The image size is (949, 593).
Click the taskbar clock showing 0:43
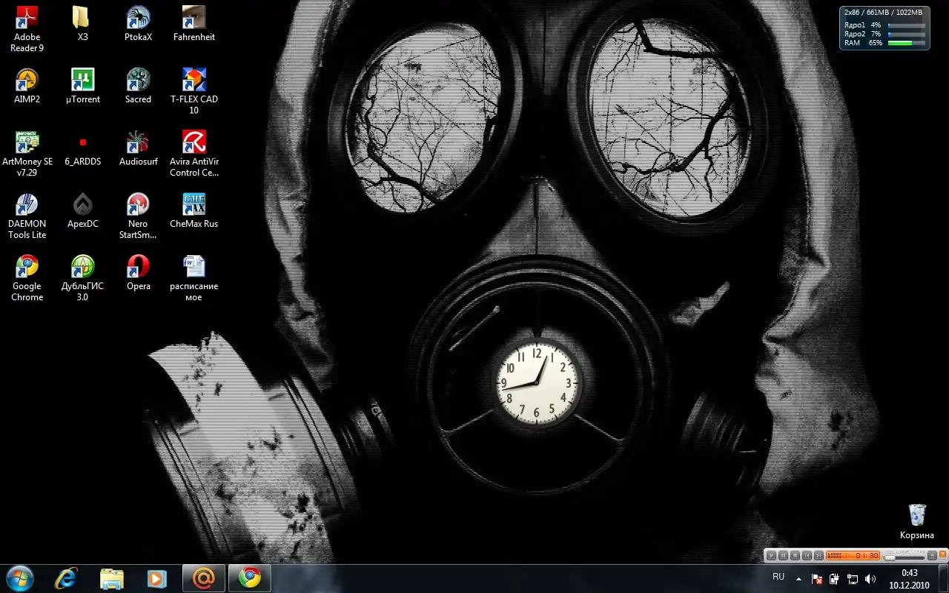(x=909, y=578)
